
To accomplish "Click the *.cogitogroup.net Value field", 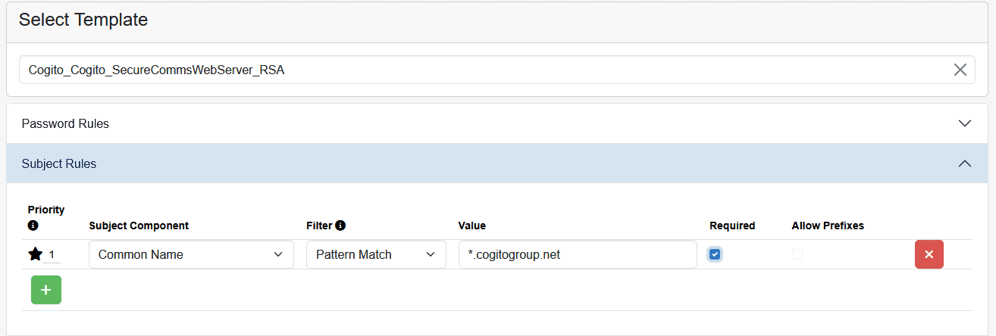I will coord(577,254).
